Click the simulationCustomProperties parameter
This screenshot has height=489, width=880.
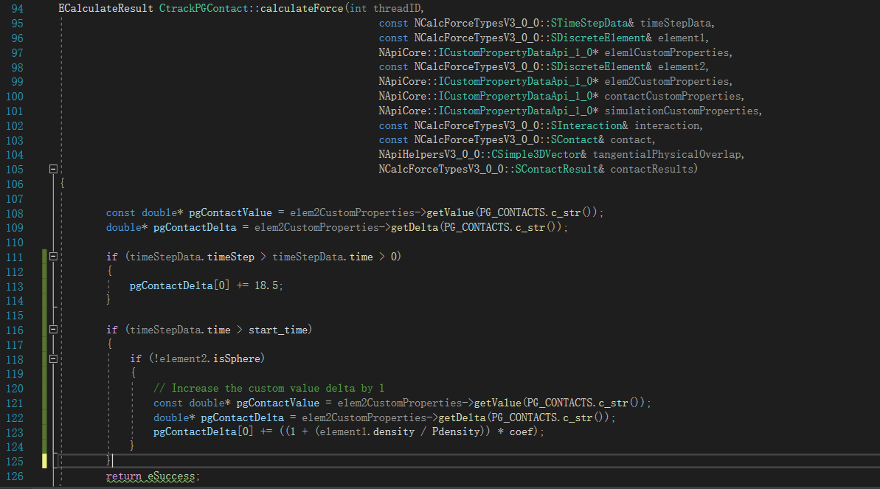pyautogui.click(x=682, y=111)
